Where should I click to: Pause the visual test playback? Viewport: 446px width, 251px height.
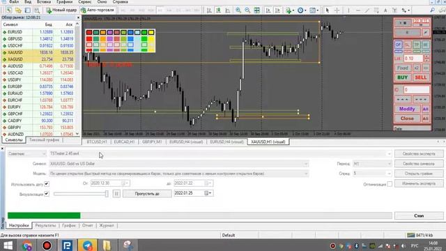point(116,194)
